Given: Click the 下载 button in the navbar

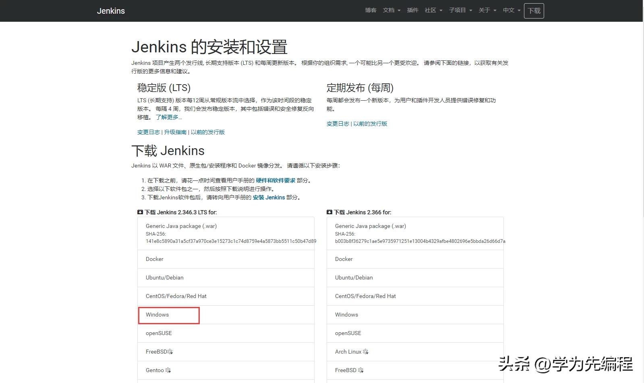Looking at the screenshot, I should (534, 11).
